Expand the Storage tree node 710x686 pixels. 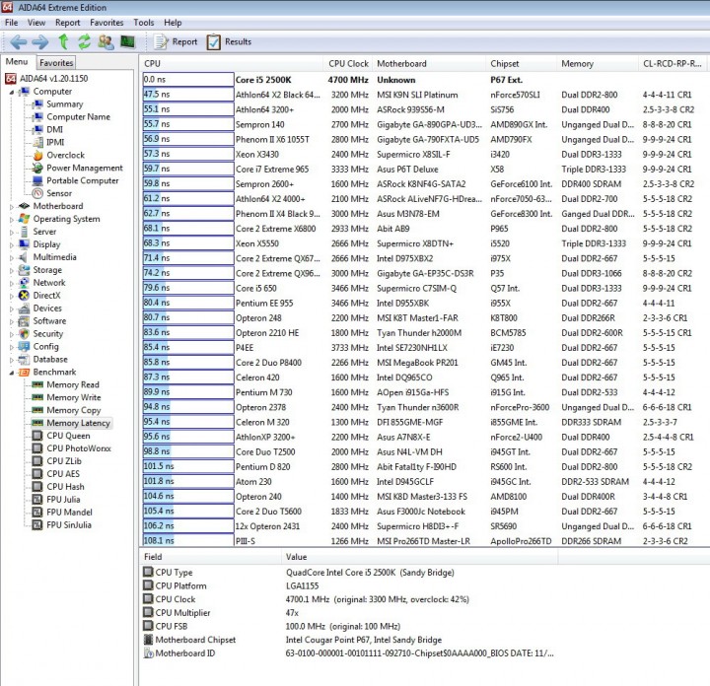[12, 270]
